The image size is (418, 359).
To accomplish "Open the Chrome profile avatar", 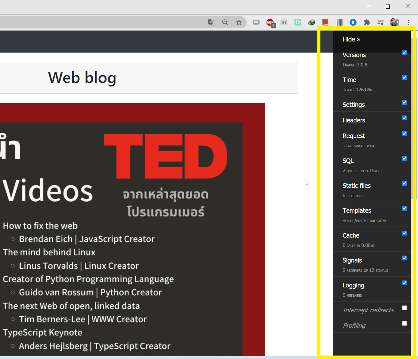I will pos(394,22).
